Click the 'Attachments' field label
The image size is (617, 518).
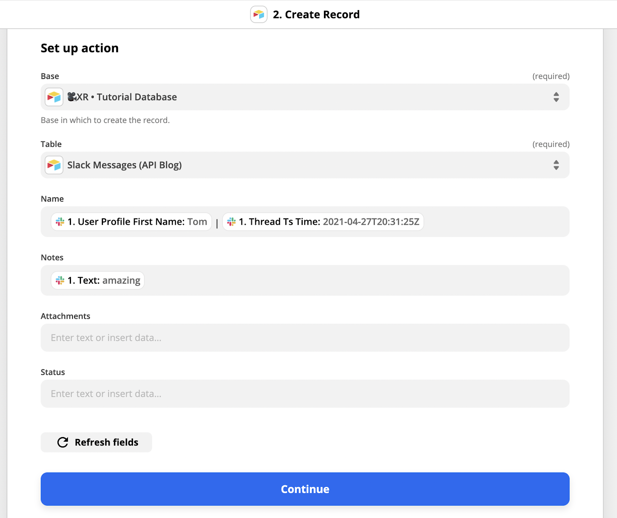[66, 316]
